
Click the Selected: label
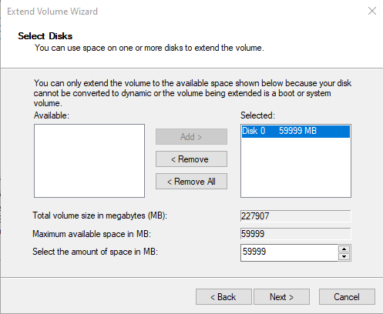[257, 115]
